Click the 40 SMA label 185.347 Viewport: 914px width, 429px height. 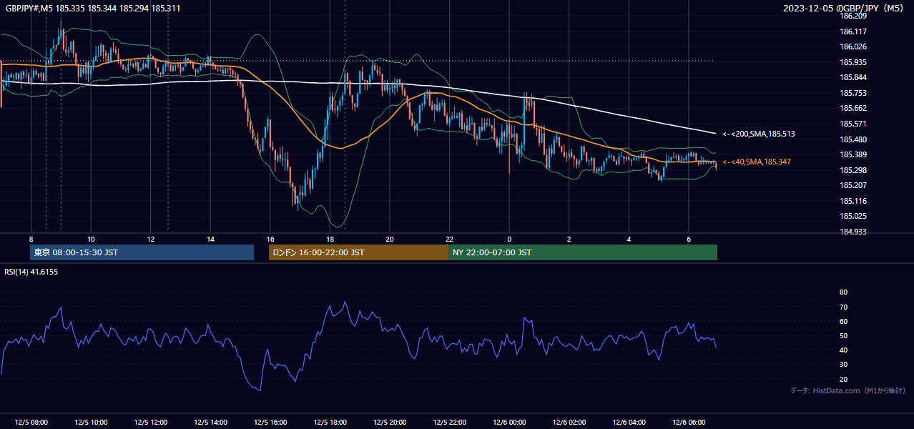757,162
